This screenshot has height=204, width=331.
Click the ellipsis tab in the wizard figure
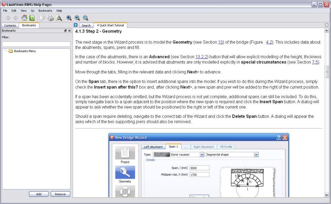tap(186, 147)
